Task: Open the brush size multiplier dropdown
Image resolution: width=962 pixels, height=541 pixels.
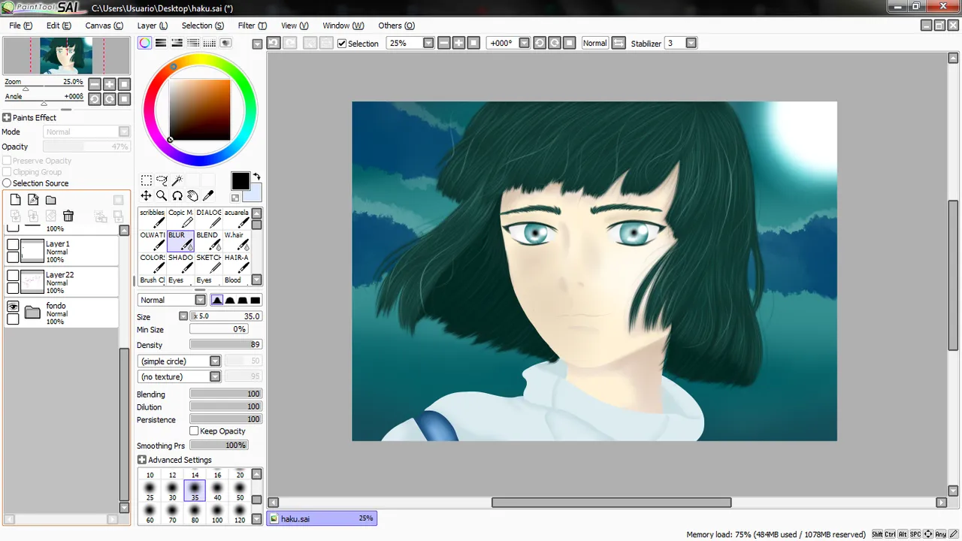Action: coord(183,316)
